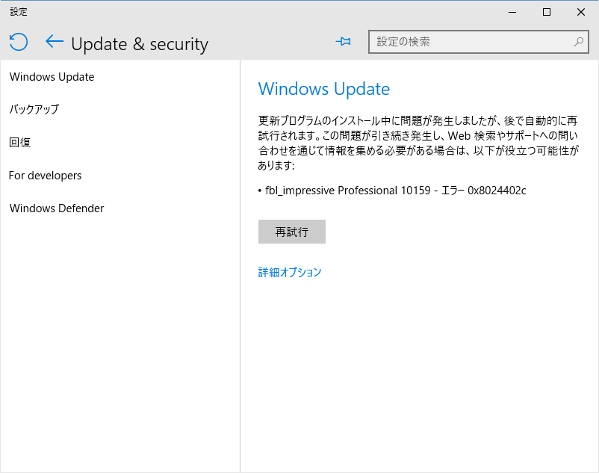The image size is (599, 473).
Task: Open the For developers section
Action: click(45, 176)
